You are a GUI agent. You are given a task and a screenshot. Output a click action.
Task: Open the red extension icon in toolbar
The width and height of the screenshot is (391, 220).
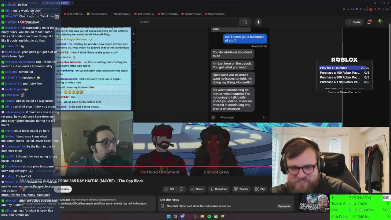(371, 9)
